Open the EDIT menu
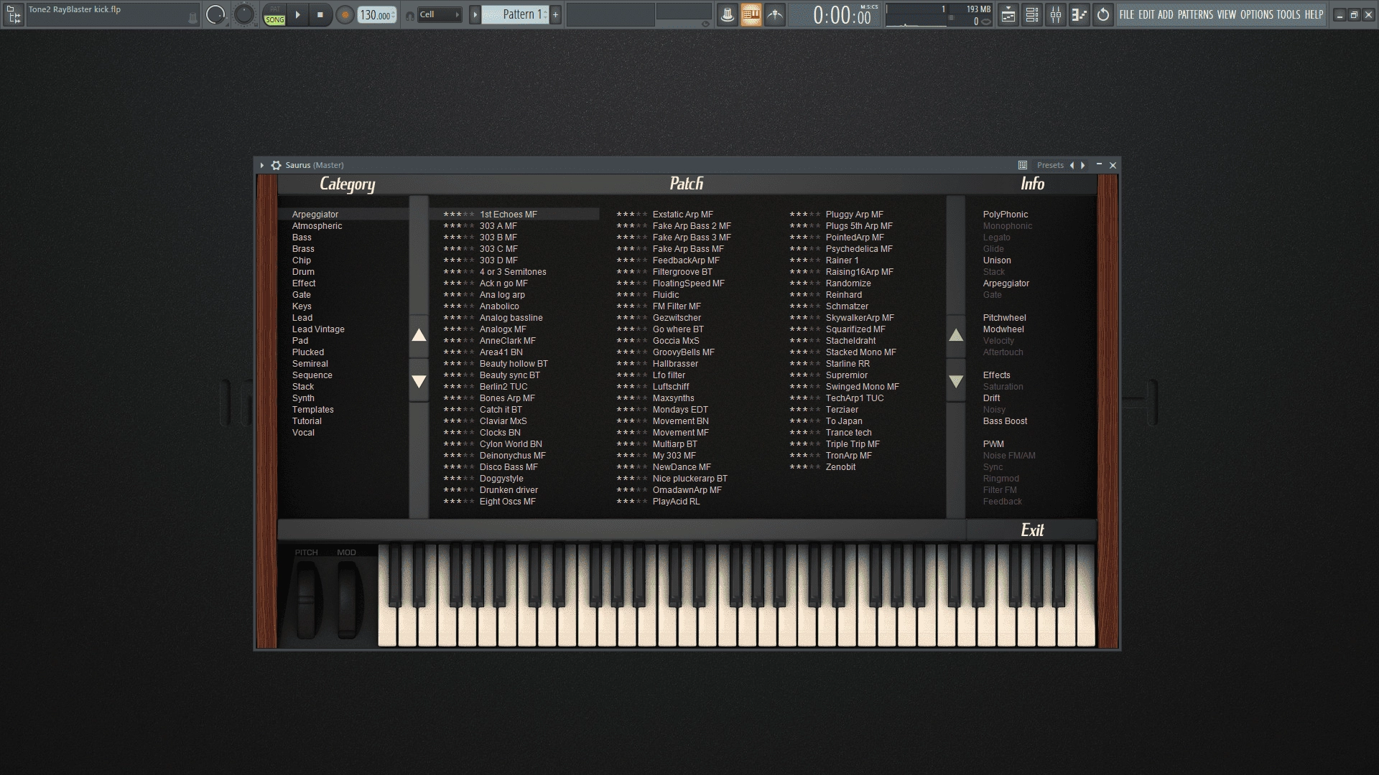This screenshot has width=1379, height=775. [1146, 14]
